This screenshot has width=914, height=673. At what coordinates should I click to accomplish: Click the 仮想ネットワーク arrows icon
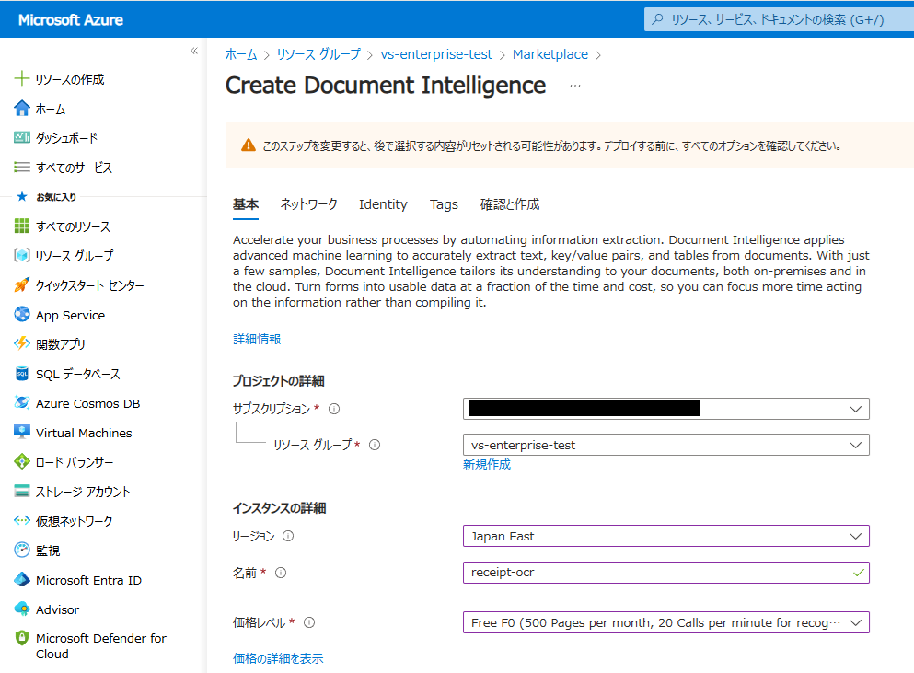(21, 520)
